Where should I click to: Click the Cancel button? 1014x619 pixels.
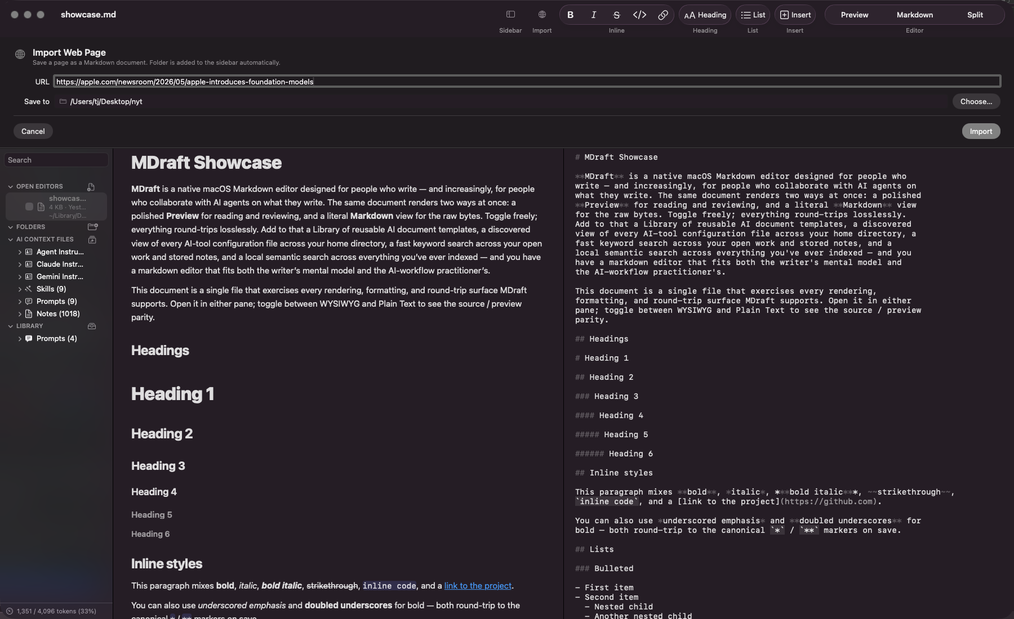click(x=33, y=131)
